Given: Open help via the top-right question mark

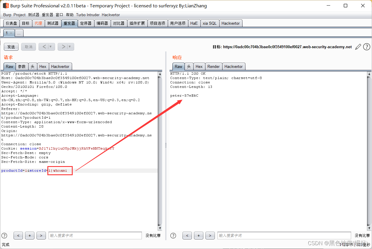Looking at the screenshot, I should (366, 47).
